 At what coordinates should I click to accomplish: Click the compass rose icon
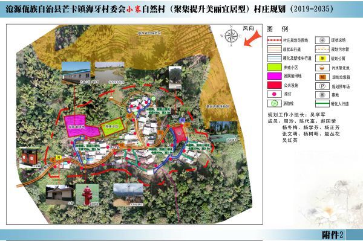231,36
